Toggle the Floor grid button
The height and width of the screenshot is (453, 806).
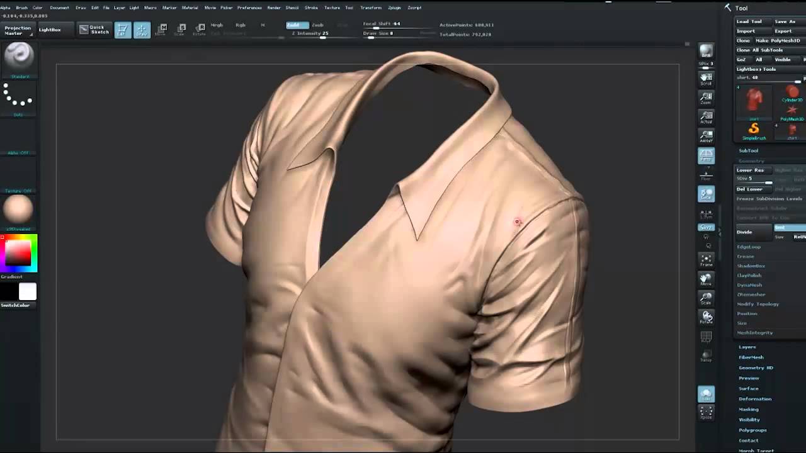(x=706, y=174)
